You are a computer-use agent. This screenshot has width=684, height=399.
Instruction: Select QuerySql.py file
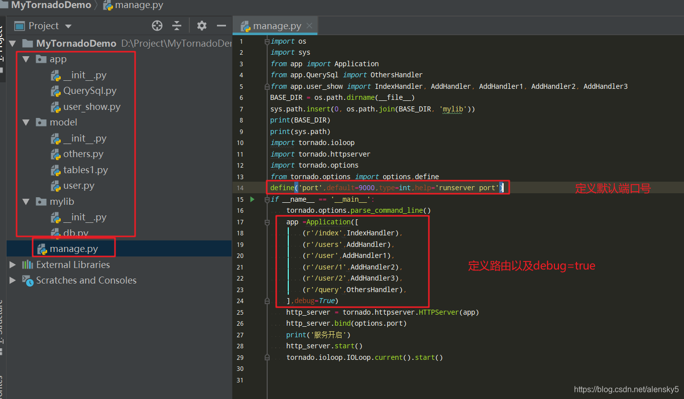click(x=90, y=91)
